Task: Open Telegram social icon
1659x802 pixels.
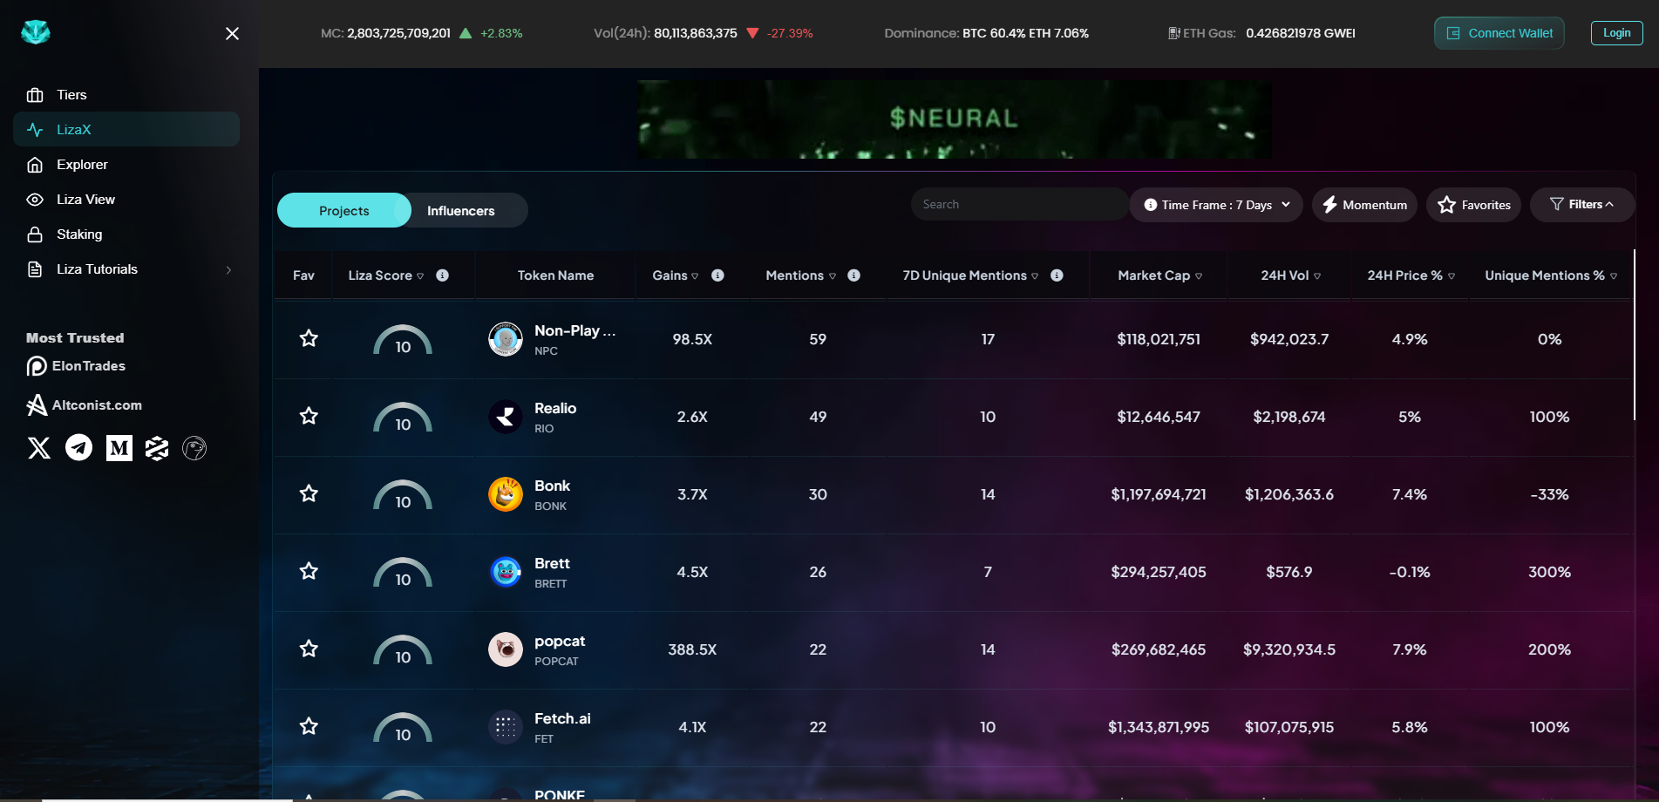Action: [79, 448]
